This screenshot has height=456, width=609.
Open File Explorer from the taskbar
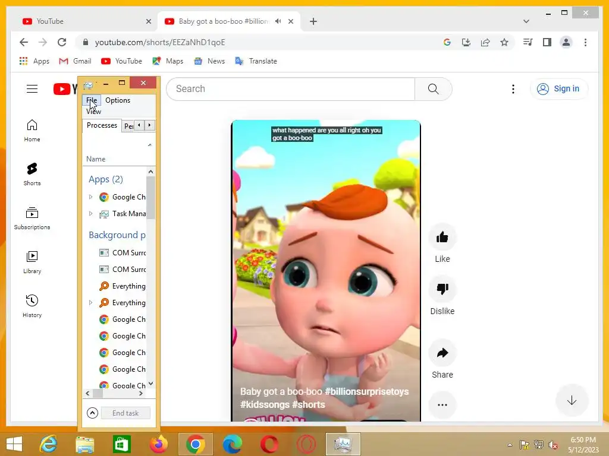[x=85, y=444]
